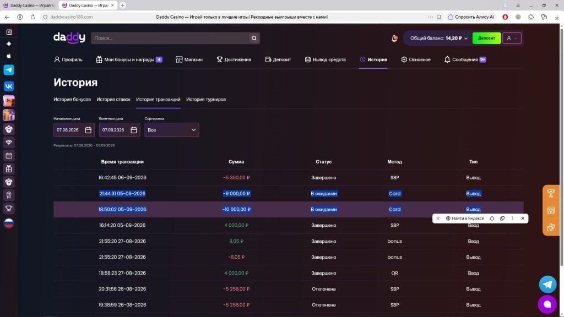Open the Russian flag language icon
Screen dimensions: 564x317
pyautogui.click(x=9, y=223)
